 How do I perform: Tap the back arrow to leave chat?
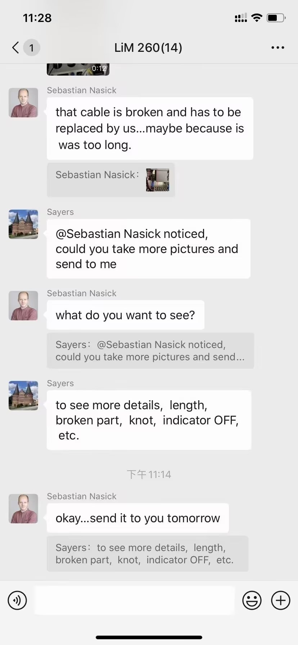pos(15,48)
